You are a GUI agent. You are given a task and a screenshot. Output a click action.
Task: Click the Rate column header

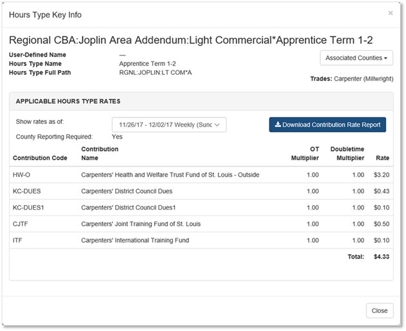[x=382, y=157]
